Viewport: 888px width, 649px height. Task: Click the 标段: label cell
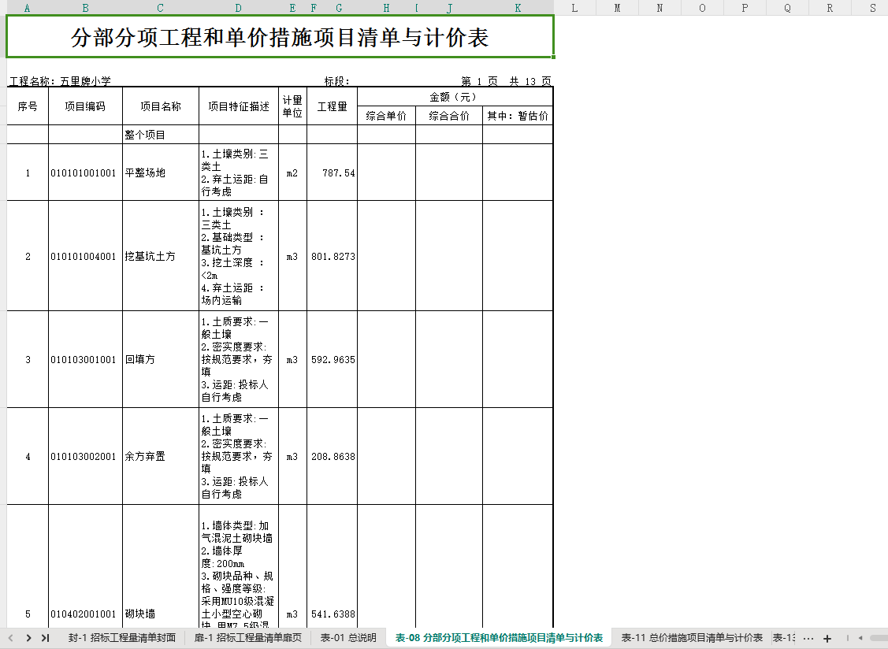pyautogui.click(x=337, y=81)
